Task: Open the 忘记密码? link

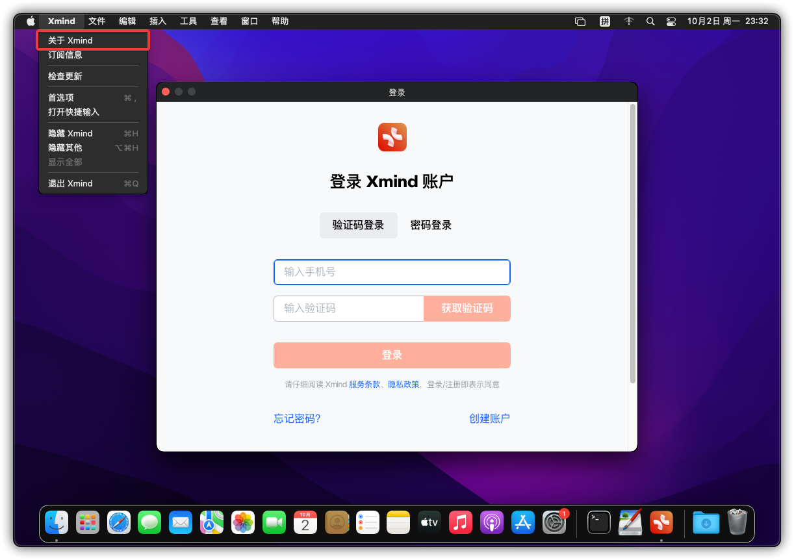Action: (297, 418)
